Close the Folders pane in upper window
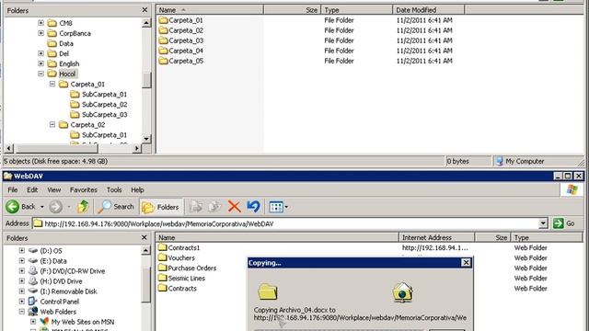589x331 pixels. pyautogui.click(x=145, y=10)
